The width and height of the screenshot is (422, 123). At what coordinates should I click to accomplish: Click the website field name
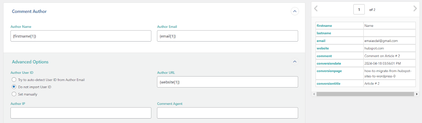pyautogui.click(x=323, y=48)
